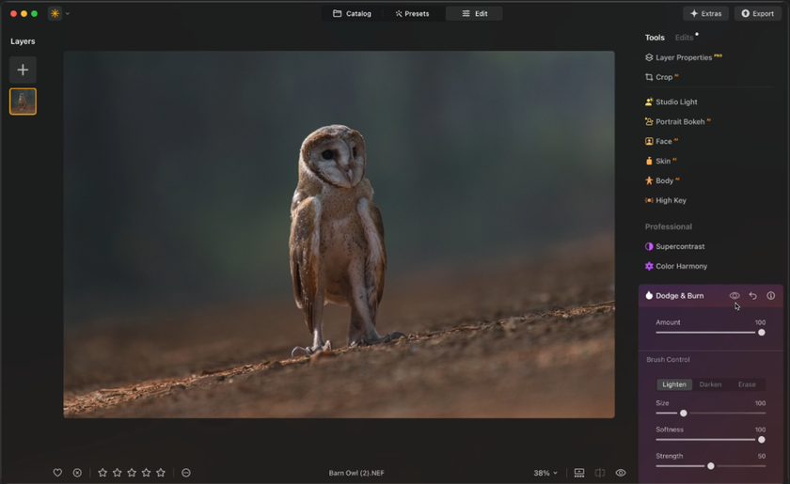Switch to the Catalog tab
This screenshot has height=484, width=790.
tap(352, 14)
